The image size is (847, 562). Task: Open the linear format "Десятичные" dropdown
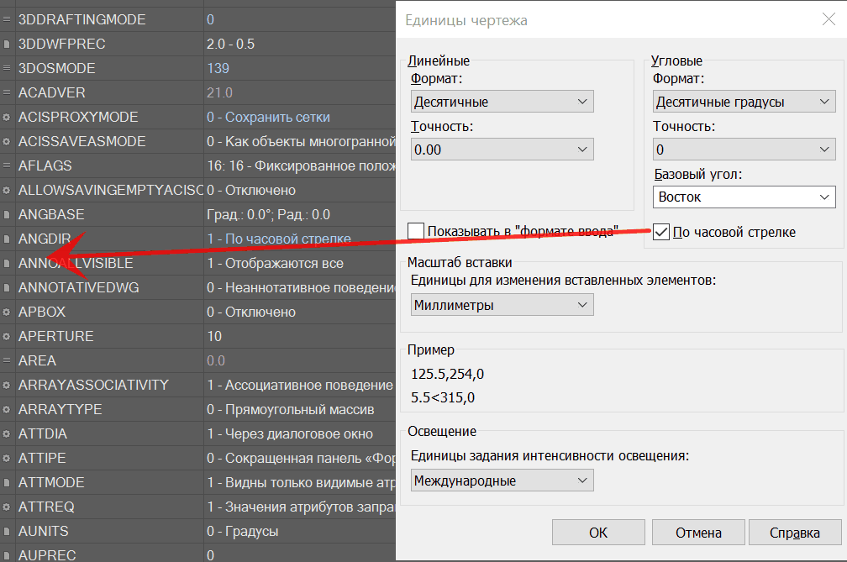(x=502, y=102)
